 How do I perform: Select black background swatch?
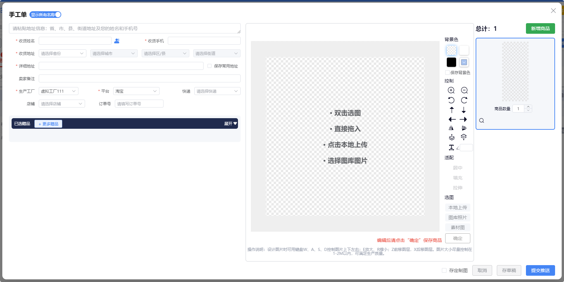click(451, 62)
